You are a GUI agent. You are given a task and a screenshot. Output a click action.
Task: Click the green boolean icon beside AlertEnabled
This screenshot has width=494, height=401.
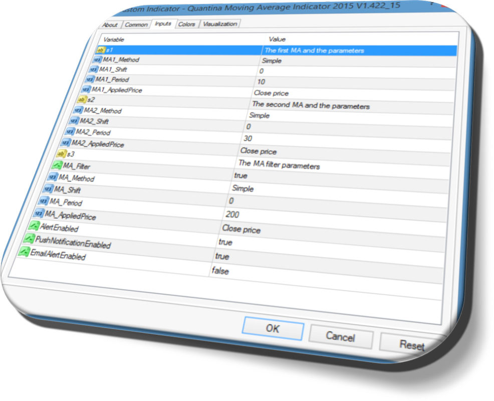pos(34,226)
